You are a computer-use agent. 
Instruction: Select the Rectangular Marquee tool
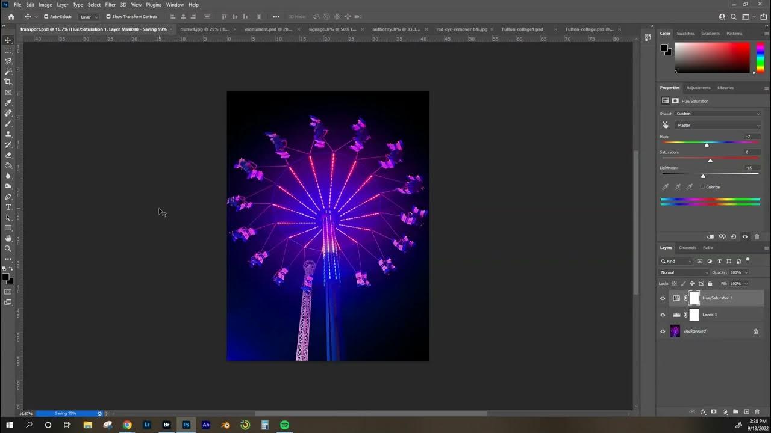click(x=8, y=51)
